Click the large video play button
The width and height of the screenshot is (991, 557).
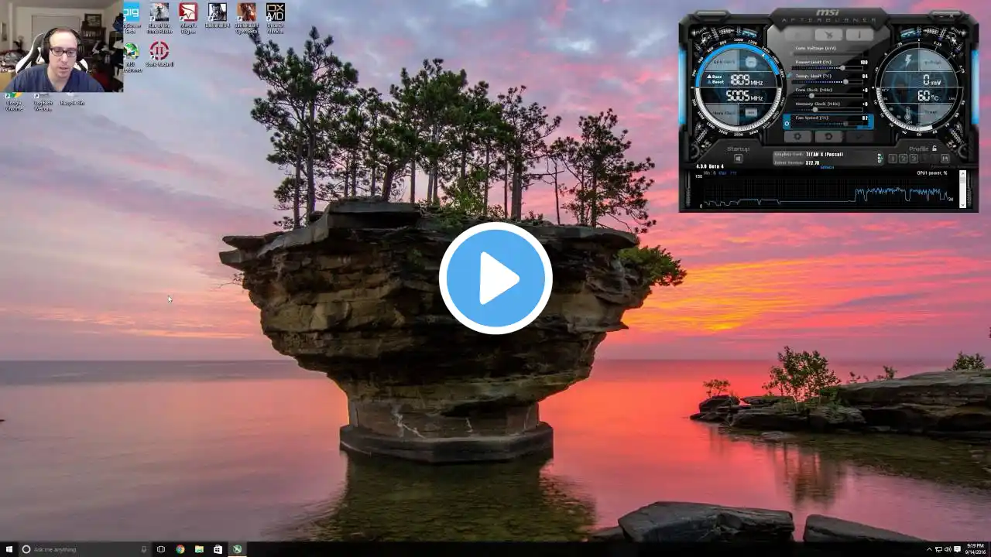coord(495,278)
